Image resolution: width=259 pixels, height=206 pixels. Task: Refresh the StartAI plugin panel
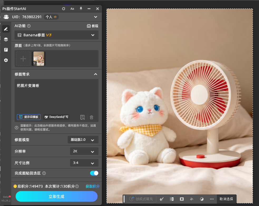click(63, 9)
